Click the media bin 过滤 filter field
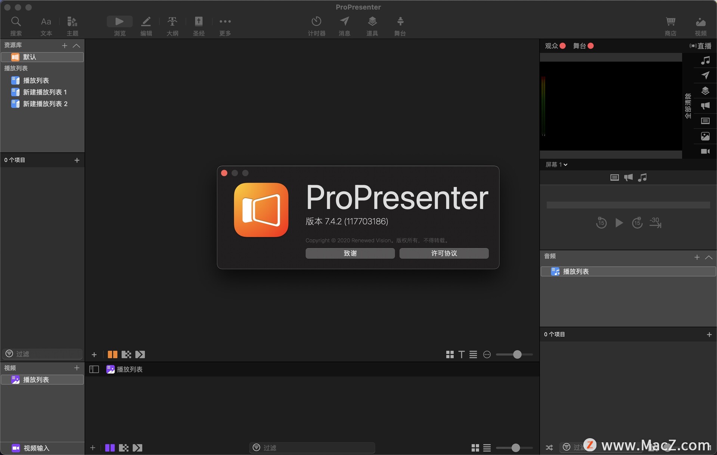This screenshot has height=455, width=717. (312, 448)
